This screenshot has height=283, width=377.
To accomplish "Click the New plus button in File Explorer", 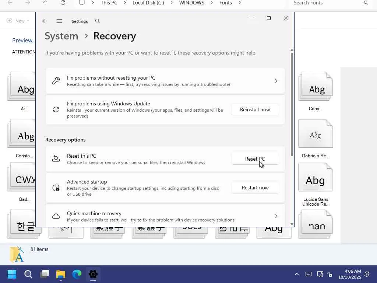I will click(x=18, y=21).
